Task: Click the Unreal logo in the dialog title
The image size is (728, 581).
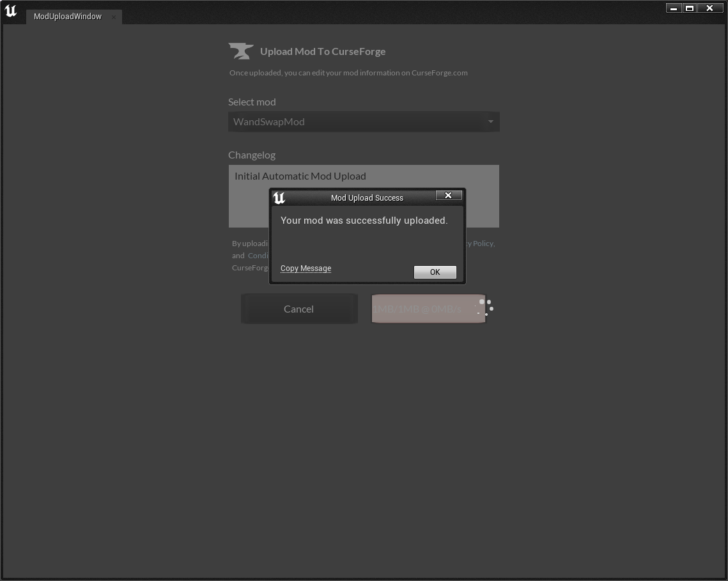Action: click(x=279, y=198)
